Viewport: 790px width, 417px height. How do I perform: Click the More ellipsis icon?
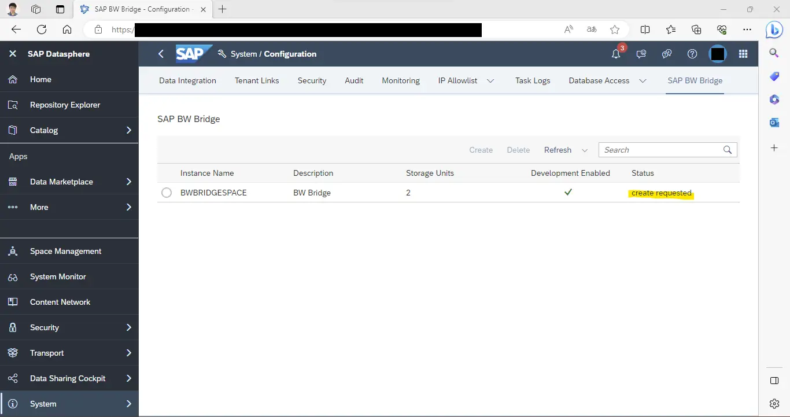13,207
